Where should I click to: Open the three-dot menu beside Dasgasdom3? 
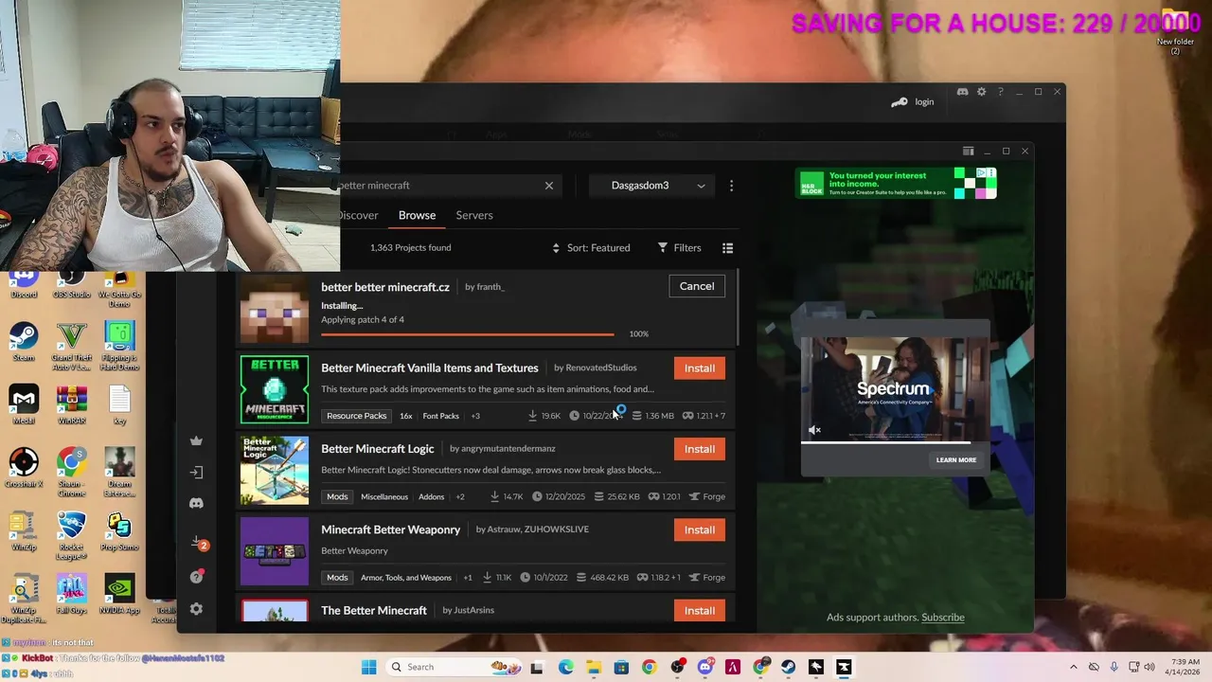pos(731,186)
